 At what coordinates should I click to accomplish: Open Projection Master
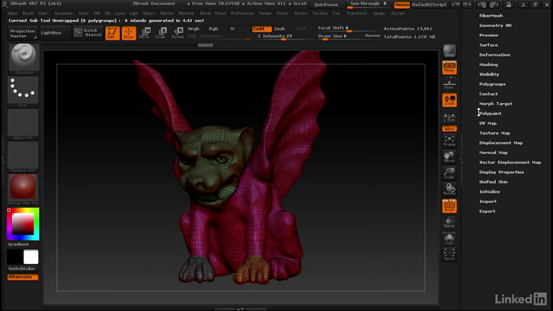coord(22,33)
